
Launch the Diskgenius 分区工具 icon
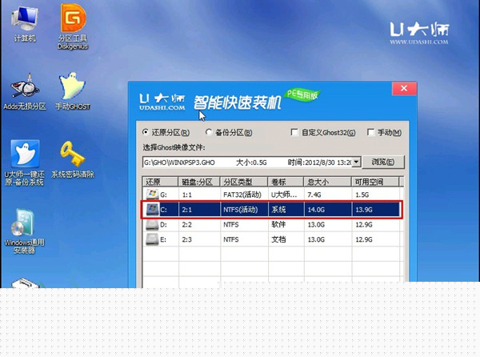click(73, 20)
